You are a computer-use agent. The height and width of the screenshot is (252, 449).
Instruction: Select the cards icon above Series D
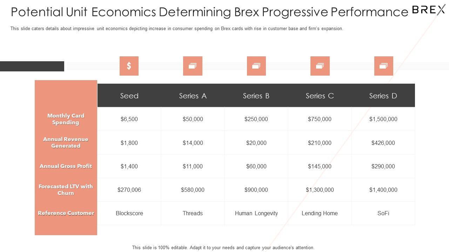[x=383, y=66]
